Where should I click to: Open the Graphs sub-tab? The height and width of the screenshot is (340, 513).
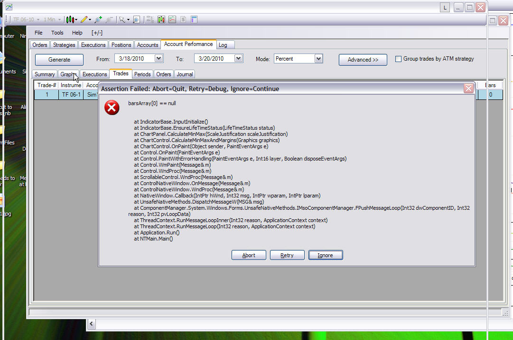click(x=68, y=74)
